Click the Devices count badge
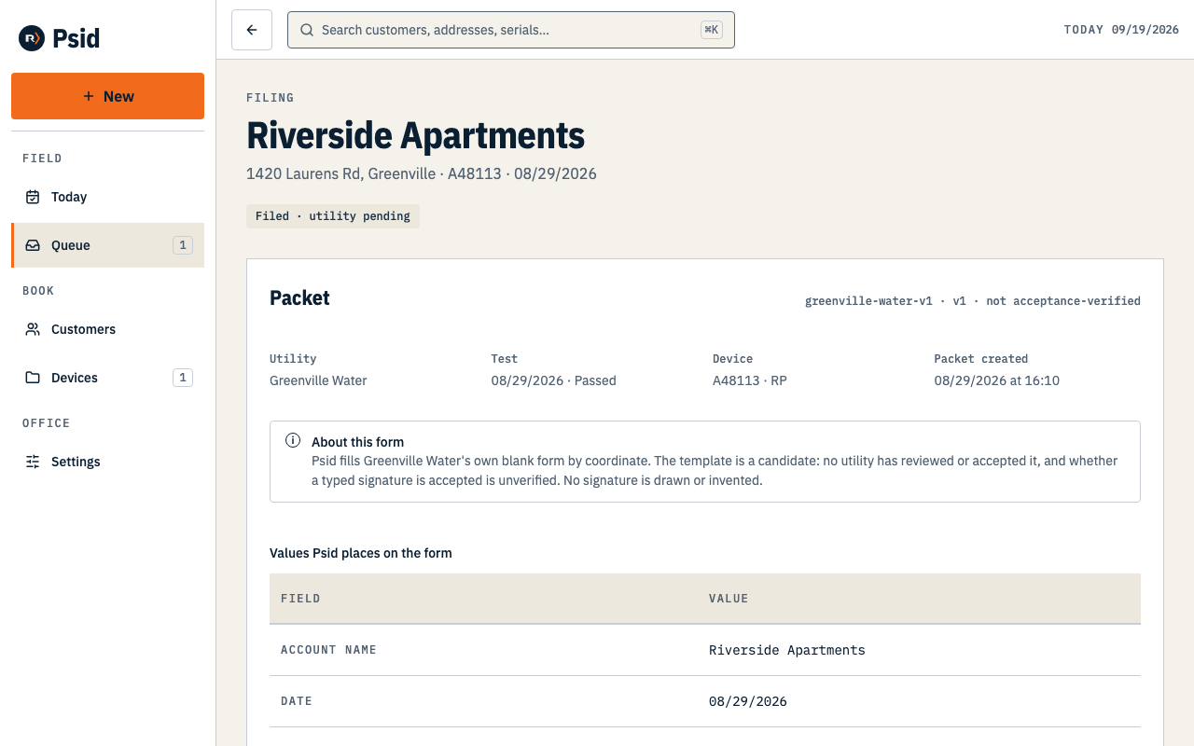 click(x=183, y=378)
